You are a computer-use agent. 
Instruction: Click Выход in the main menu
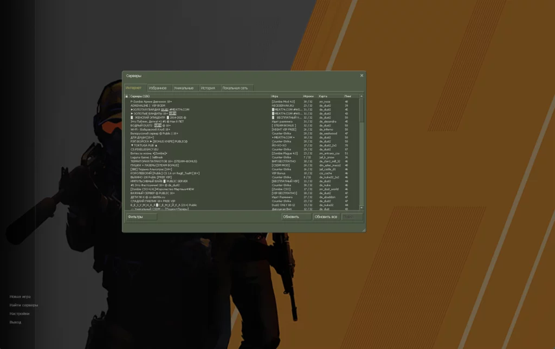pos(15,322)
